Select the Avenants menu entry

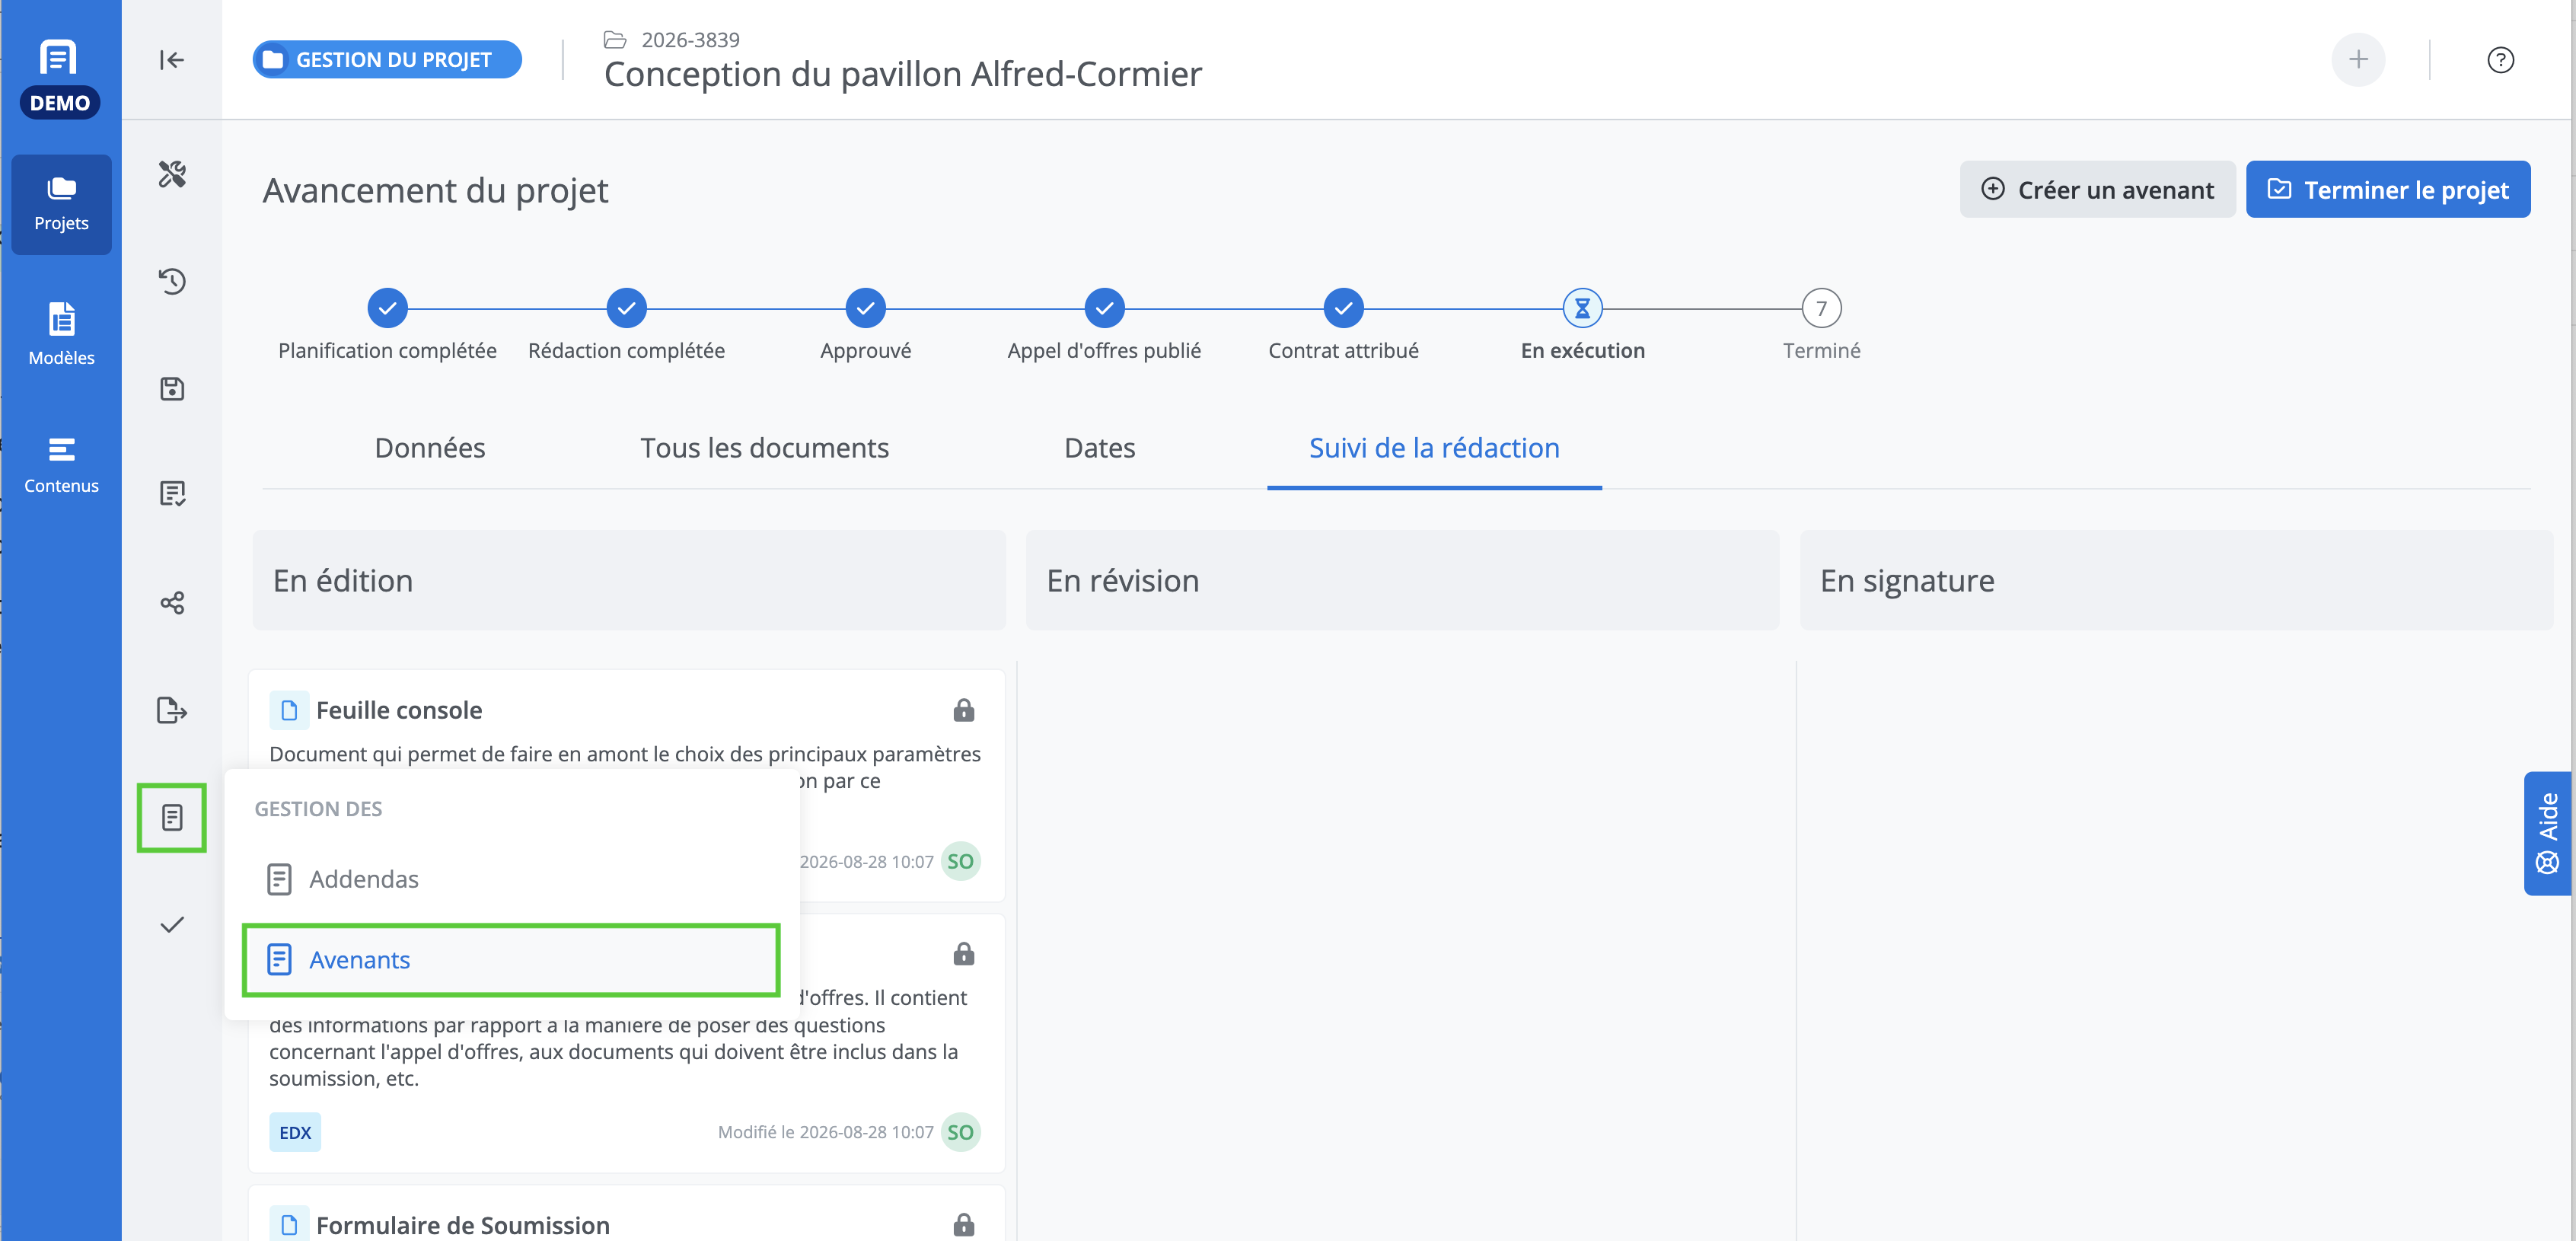click(x=511, y=960)
